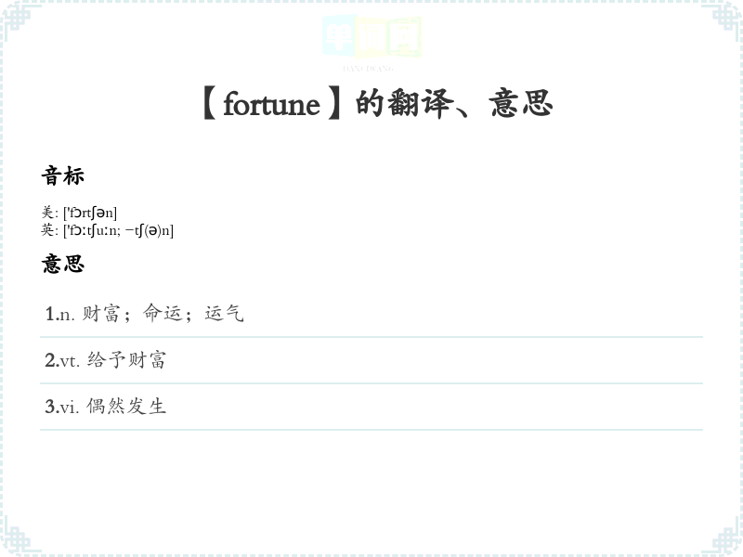
Task: Click the bottom-right decorative corner ornament
Action: click(x=726, y=540)
